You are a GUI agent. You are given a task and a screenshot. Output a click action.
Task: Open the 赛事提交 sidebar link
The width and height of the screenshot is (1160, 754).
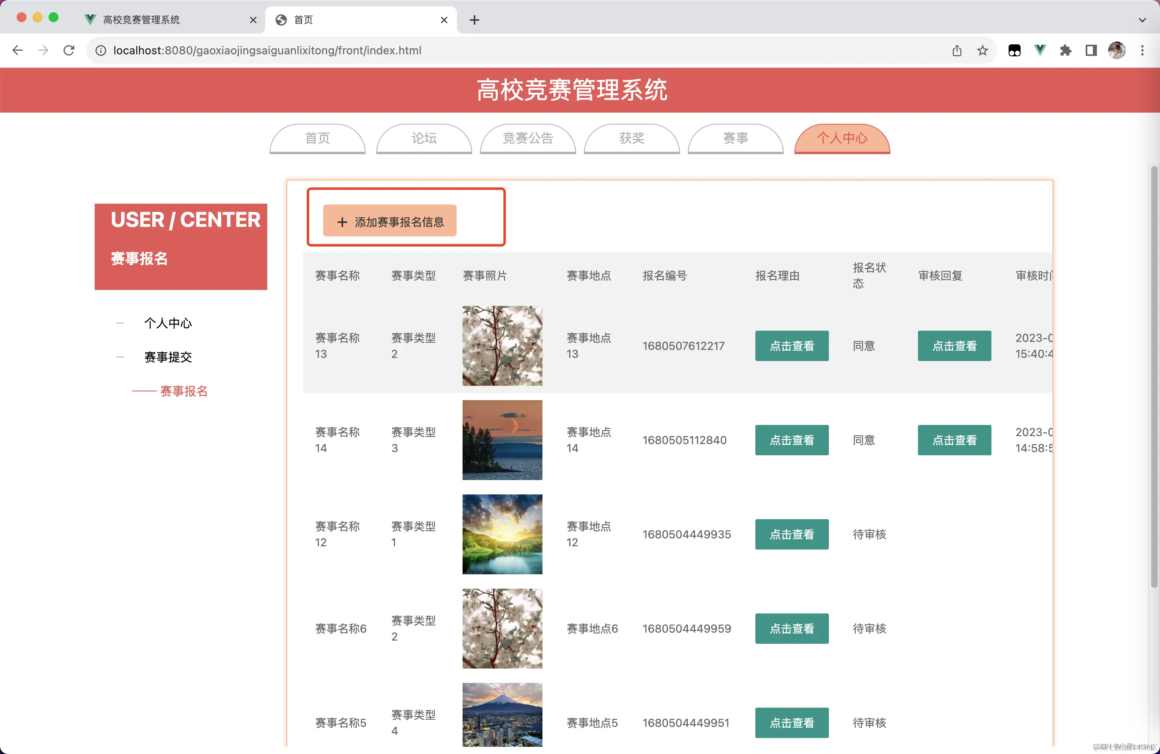[x=168, y=357]
